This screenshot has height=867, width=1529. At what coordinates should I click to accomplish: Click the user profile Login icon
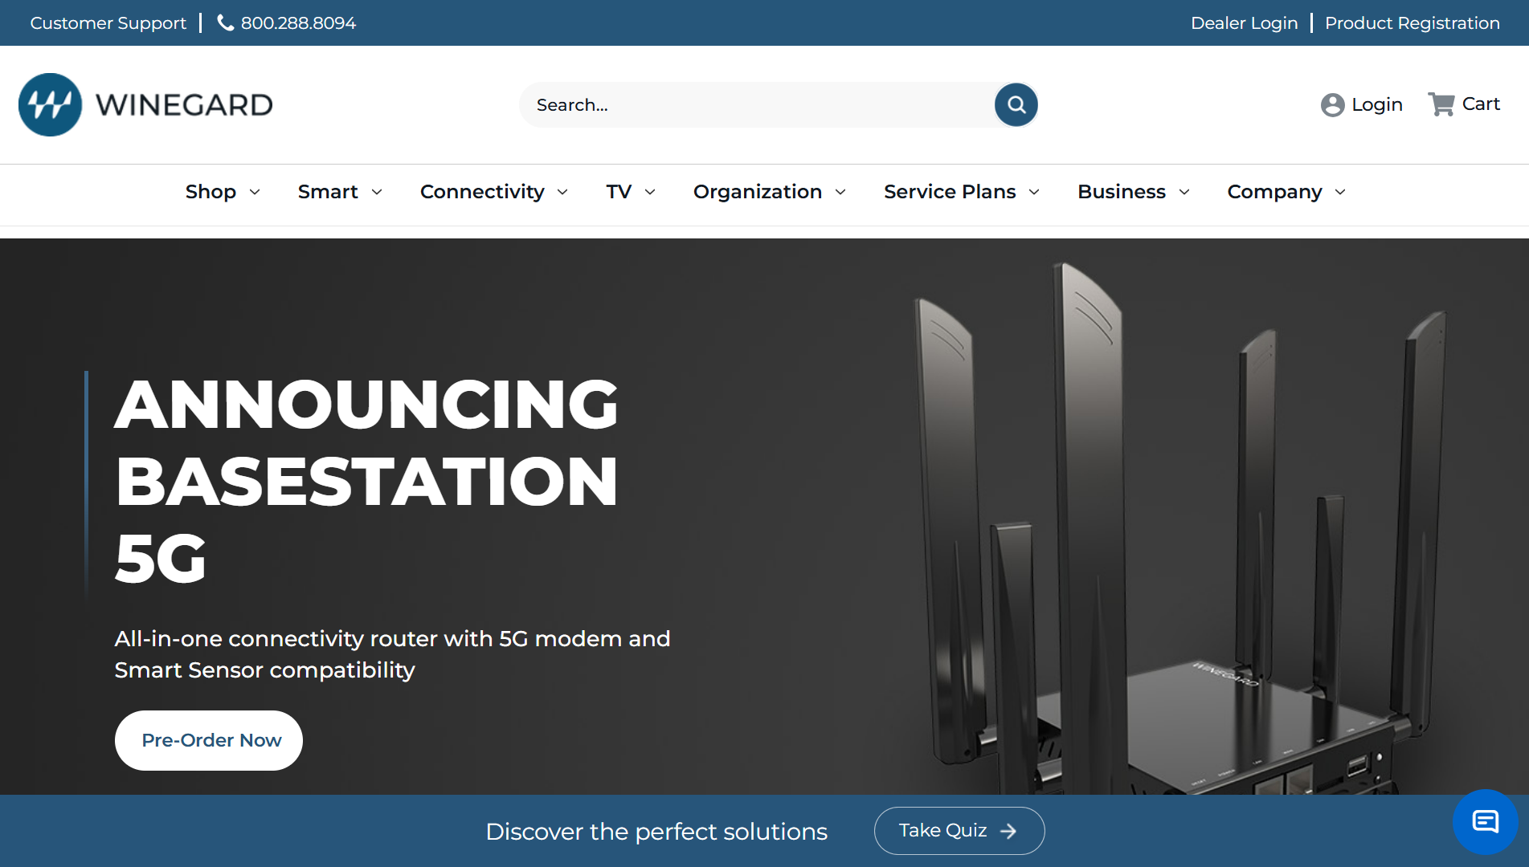(1332, 105)
